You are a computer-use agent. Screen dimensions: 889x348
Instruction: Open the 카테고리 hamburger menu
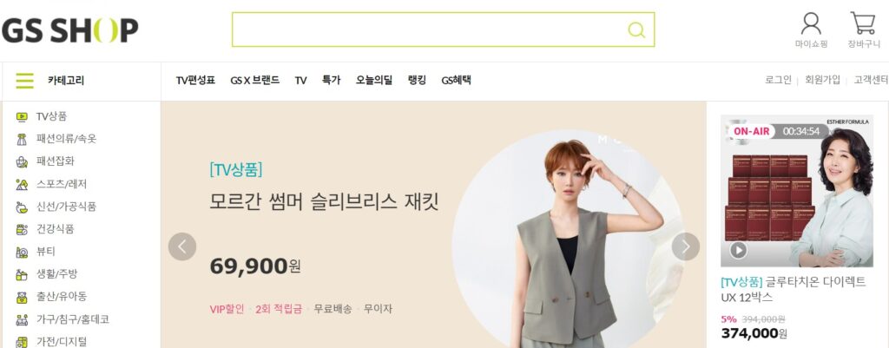coord(24,81)
